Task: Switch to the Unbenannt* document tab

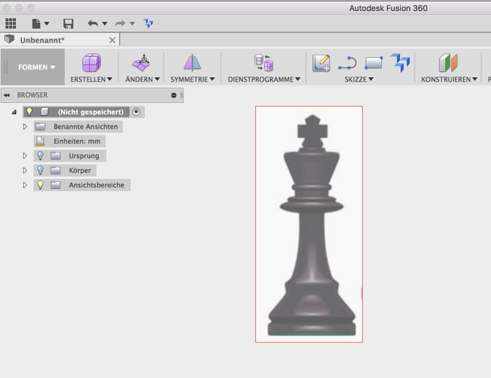Action: click(x=43, y=40)
